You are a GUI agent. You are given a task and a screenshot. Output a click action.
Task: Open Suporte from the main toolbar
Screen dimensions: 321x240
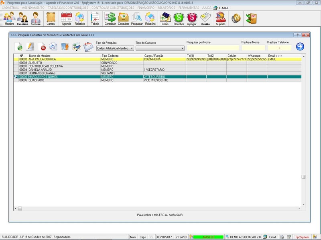[221, 18]
